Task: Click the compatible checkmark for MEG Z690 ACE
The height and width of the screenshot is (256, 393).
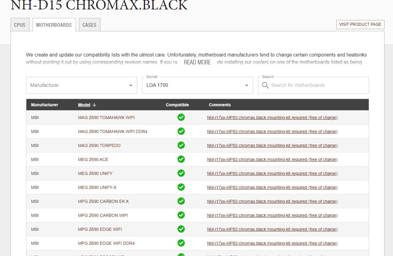Action: tap(181, 159)
